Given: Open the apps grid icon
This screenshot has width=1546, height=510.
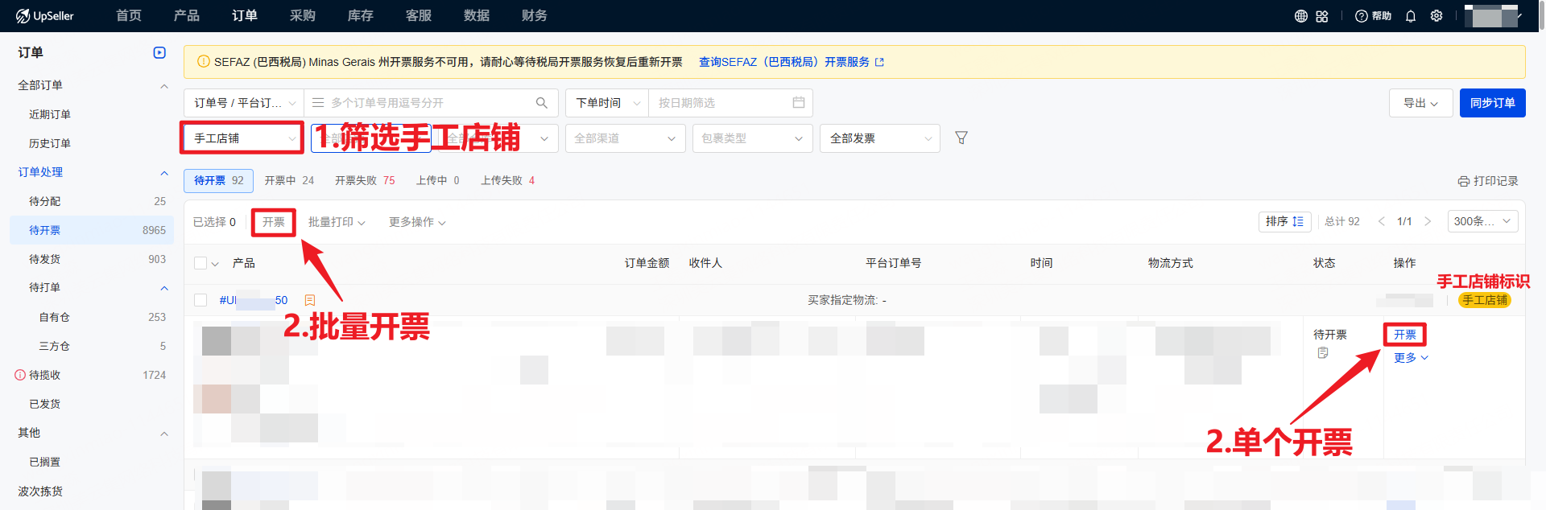Looking at the screenshot, I should tap(1322, 16).
